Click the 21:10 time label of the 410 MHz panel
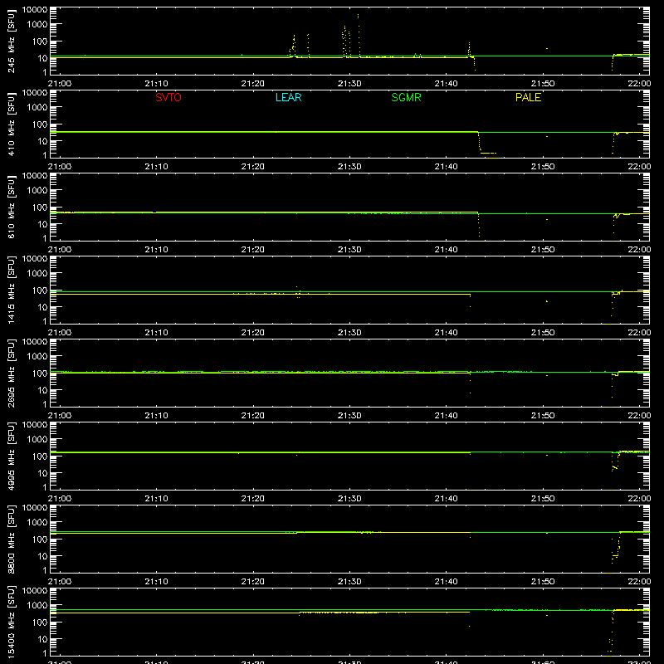Viewport: 664px width, 664px height. click(x=156, y=167)
